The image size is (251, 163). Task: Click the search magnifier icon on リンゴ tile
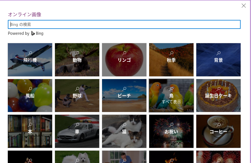pos(125,53)
